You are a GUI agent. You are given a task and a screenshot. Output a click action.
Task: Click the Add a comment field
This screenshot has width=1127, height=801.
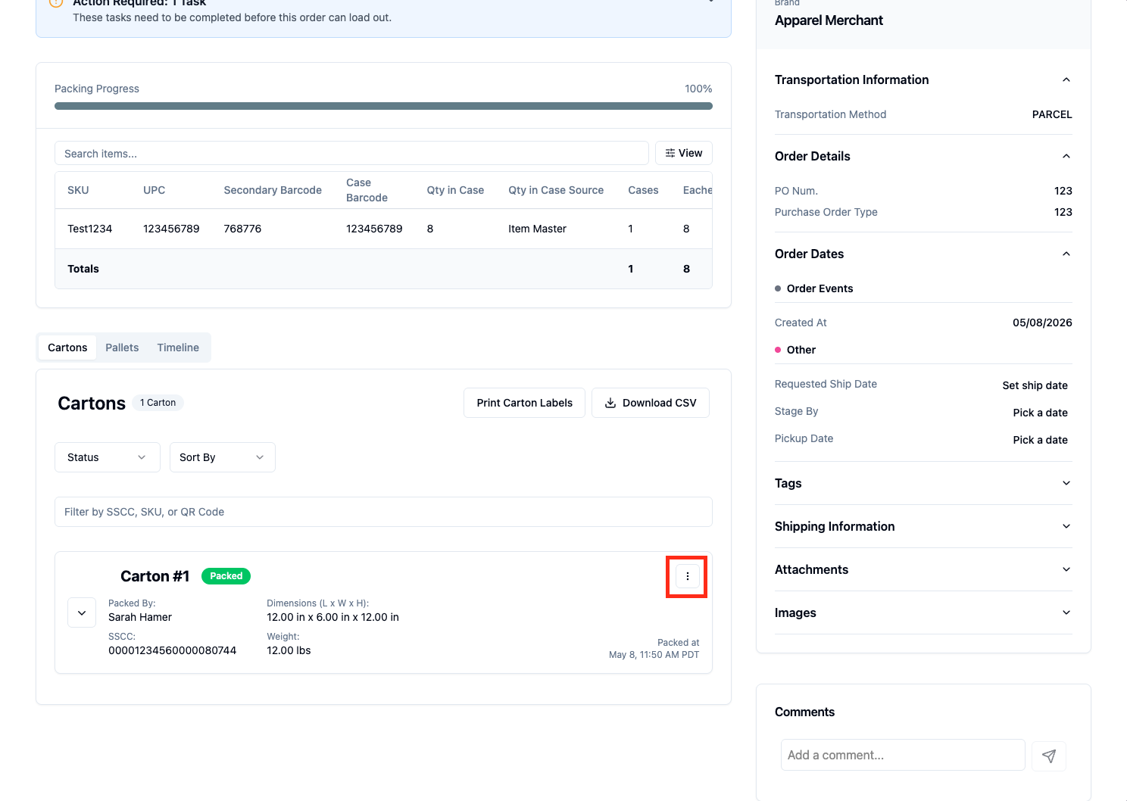(x=903, y=755)
